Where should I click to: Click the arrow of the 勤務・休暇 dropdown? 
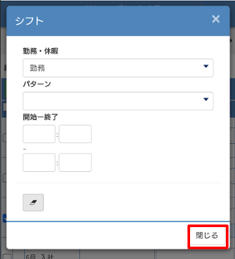206,66
